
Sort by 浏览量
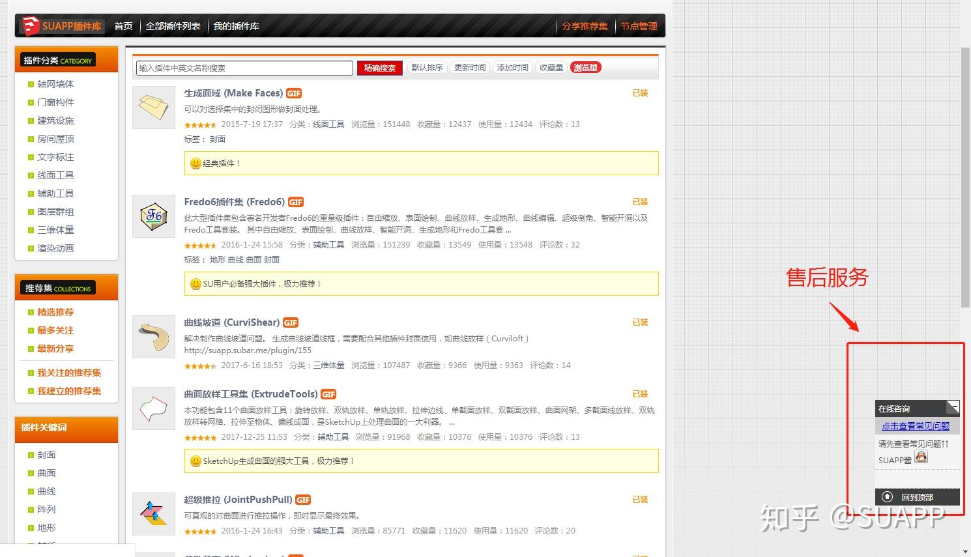585,67
